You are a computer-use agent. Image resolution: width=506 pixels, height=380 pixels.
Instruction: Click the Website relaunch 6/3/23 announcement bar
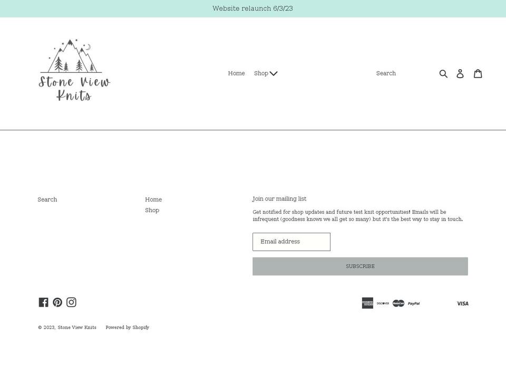click(253, 9)
